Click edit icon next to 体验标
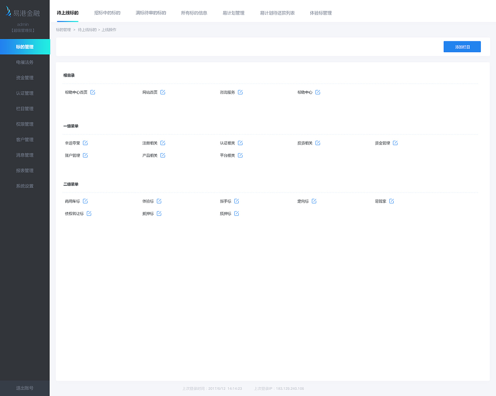The height and width of the screenshot is (396, 496). tap(159, 201)
